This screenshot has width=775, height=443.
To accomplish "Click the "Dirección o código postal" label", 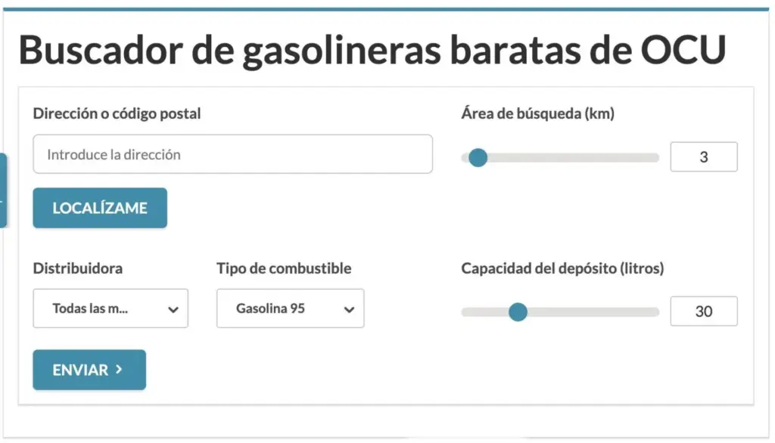I will click(117, 114).
